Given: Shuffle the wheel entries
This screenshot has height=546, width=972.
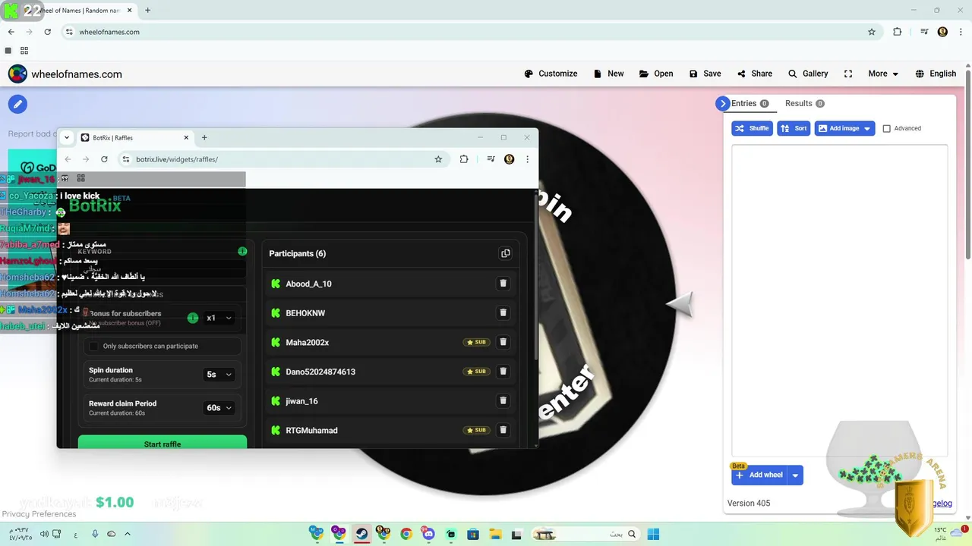Looking at the screenshot, I should click(x=752, y=128).
